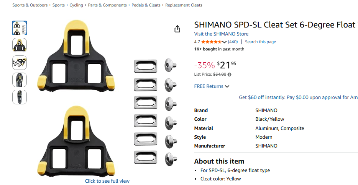Click the List Price info icon
The image size is (358, 185).
coord(230,75)
